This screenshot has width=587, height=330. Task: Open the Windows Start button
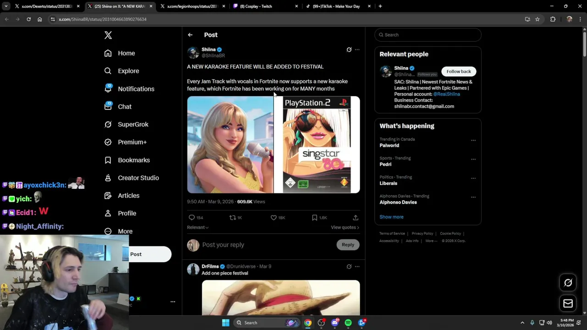(x=226, y=323)
